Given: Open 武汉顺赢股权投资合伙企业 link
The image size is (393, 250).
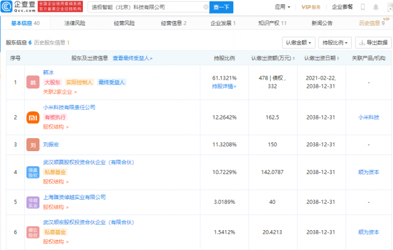Looking at the screenshot, I should coord(89,162).
